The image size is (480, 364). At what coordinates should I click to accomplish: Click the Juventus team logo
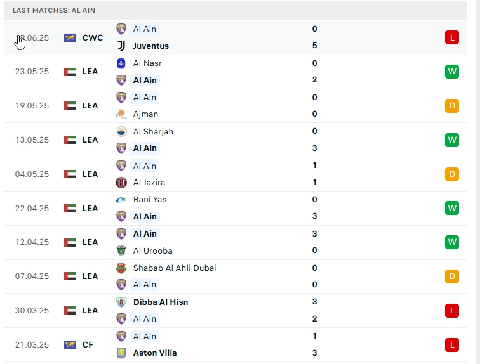121,46
